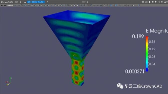Expand the arrow beside the blue view-orientation icon

[113, 5]
